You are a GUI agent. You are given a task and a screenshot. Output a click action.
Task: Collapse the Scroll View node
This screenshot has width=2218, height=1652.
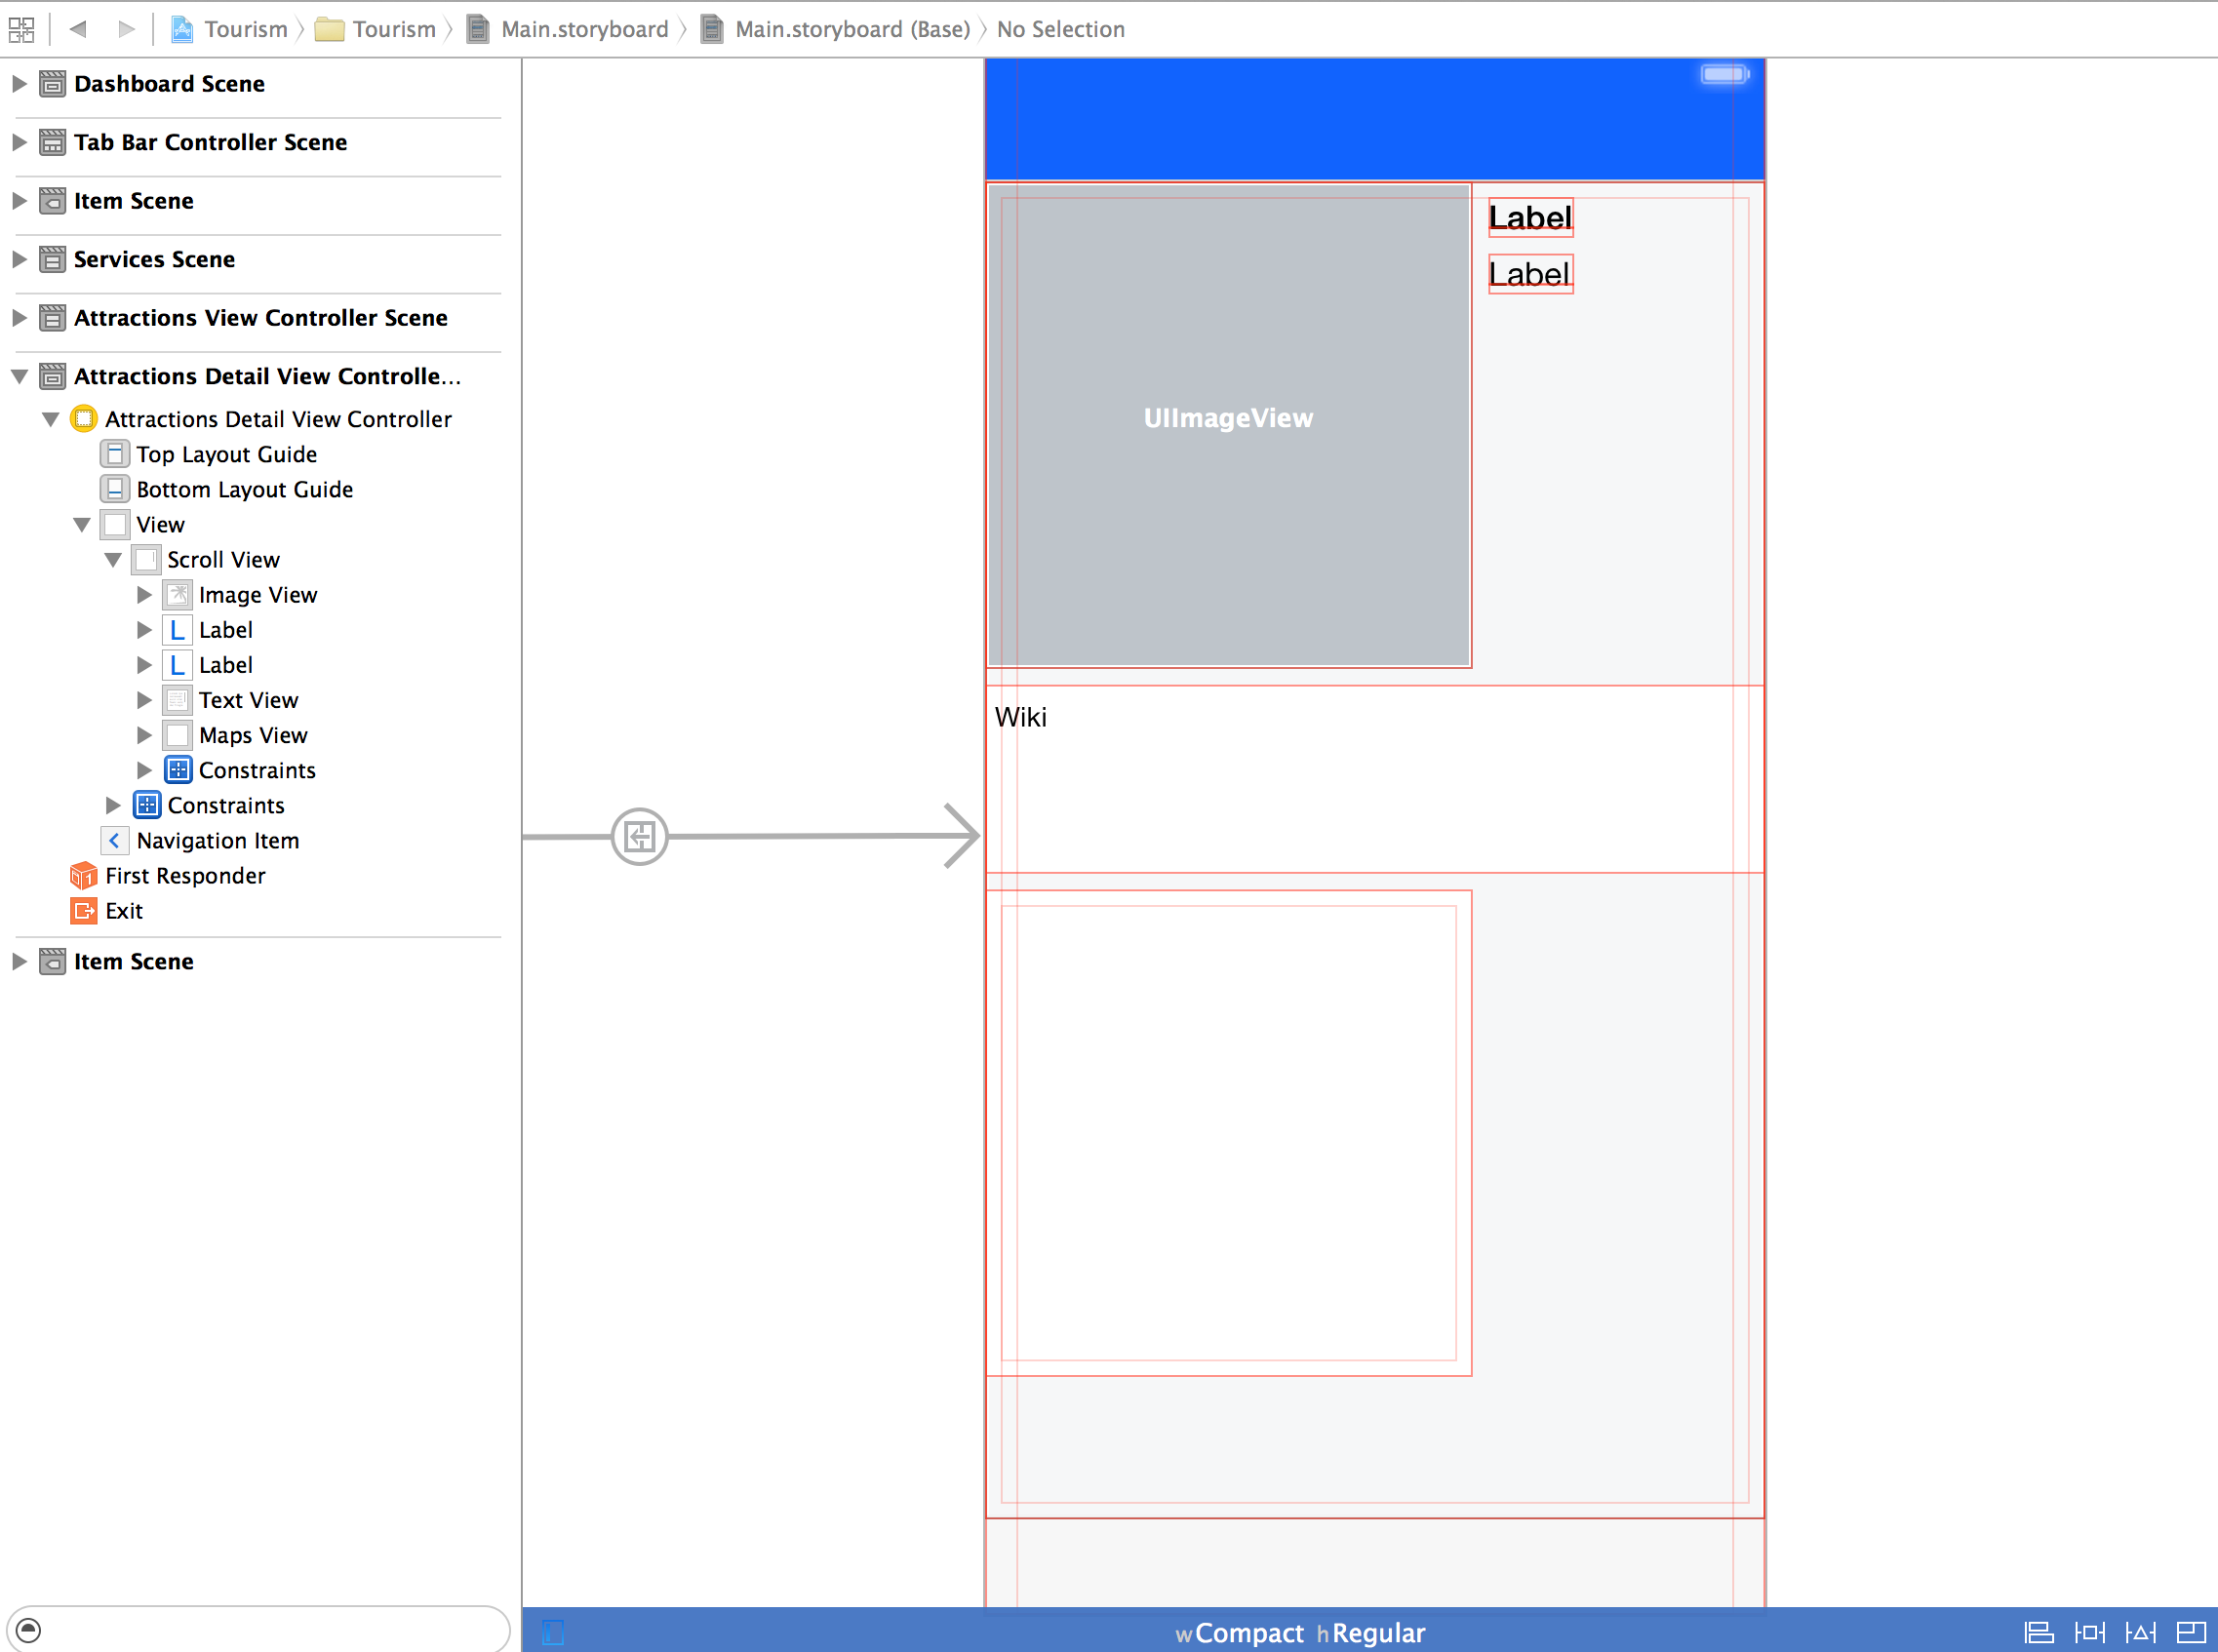coord(113,560)
